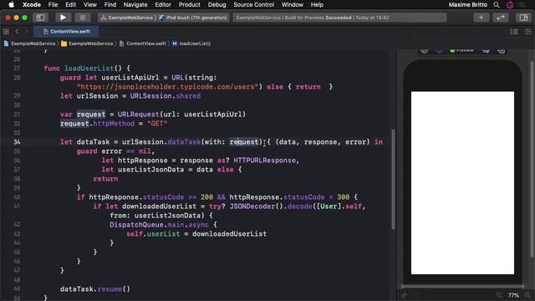
Task: Open the Library with plus button
Action: click(x=481, y=18)
